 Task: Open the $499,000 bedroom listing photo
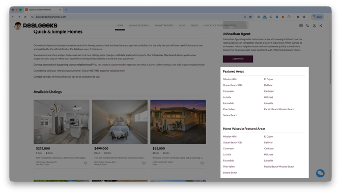120,122
